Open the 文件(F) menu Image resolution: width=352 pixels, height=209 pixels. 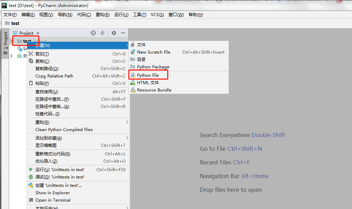pos(10,15)
